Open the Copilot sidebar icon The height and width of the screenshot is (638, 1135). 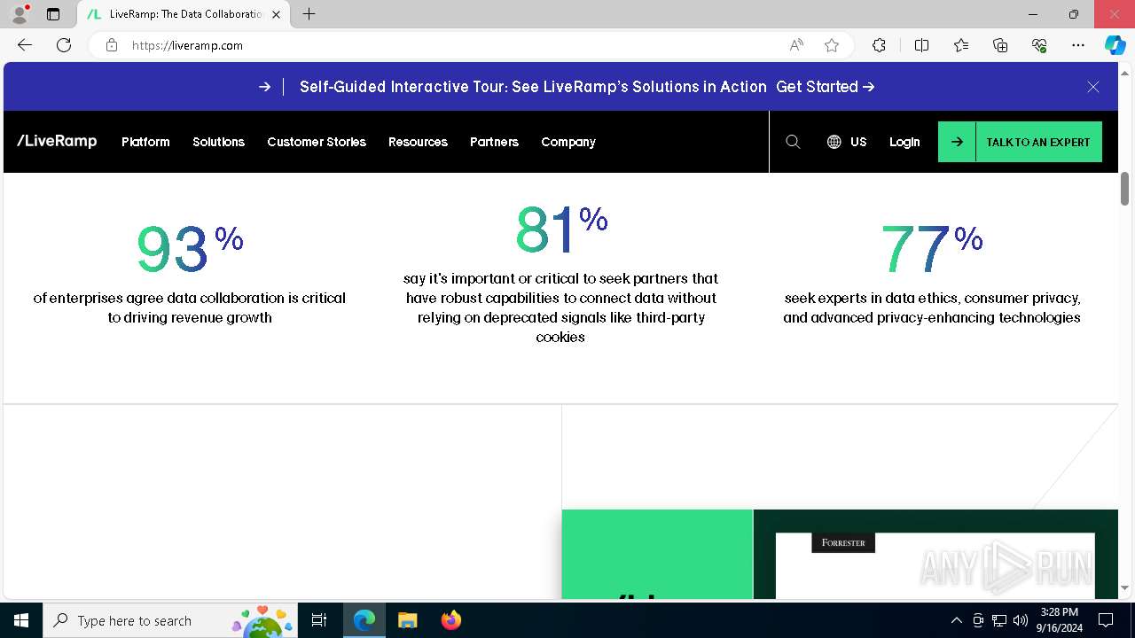click(x=1115, y=45)
